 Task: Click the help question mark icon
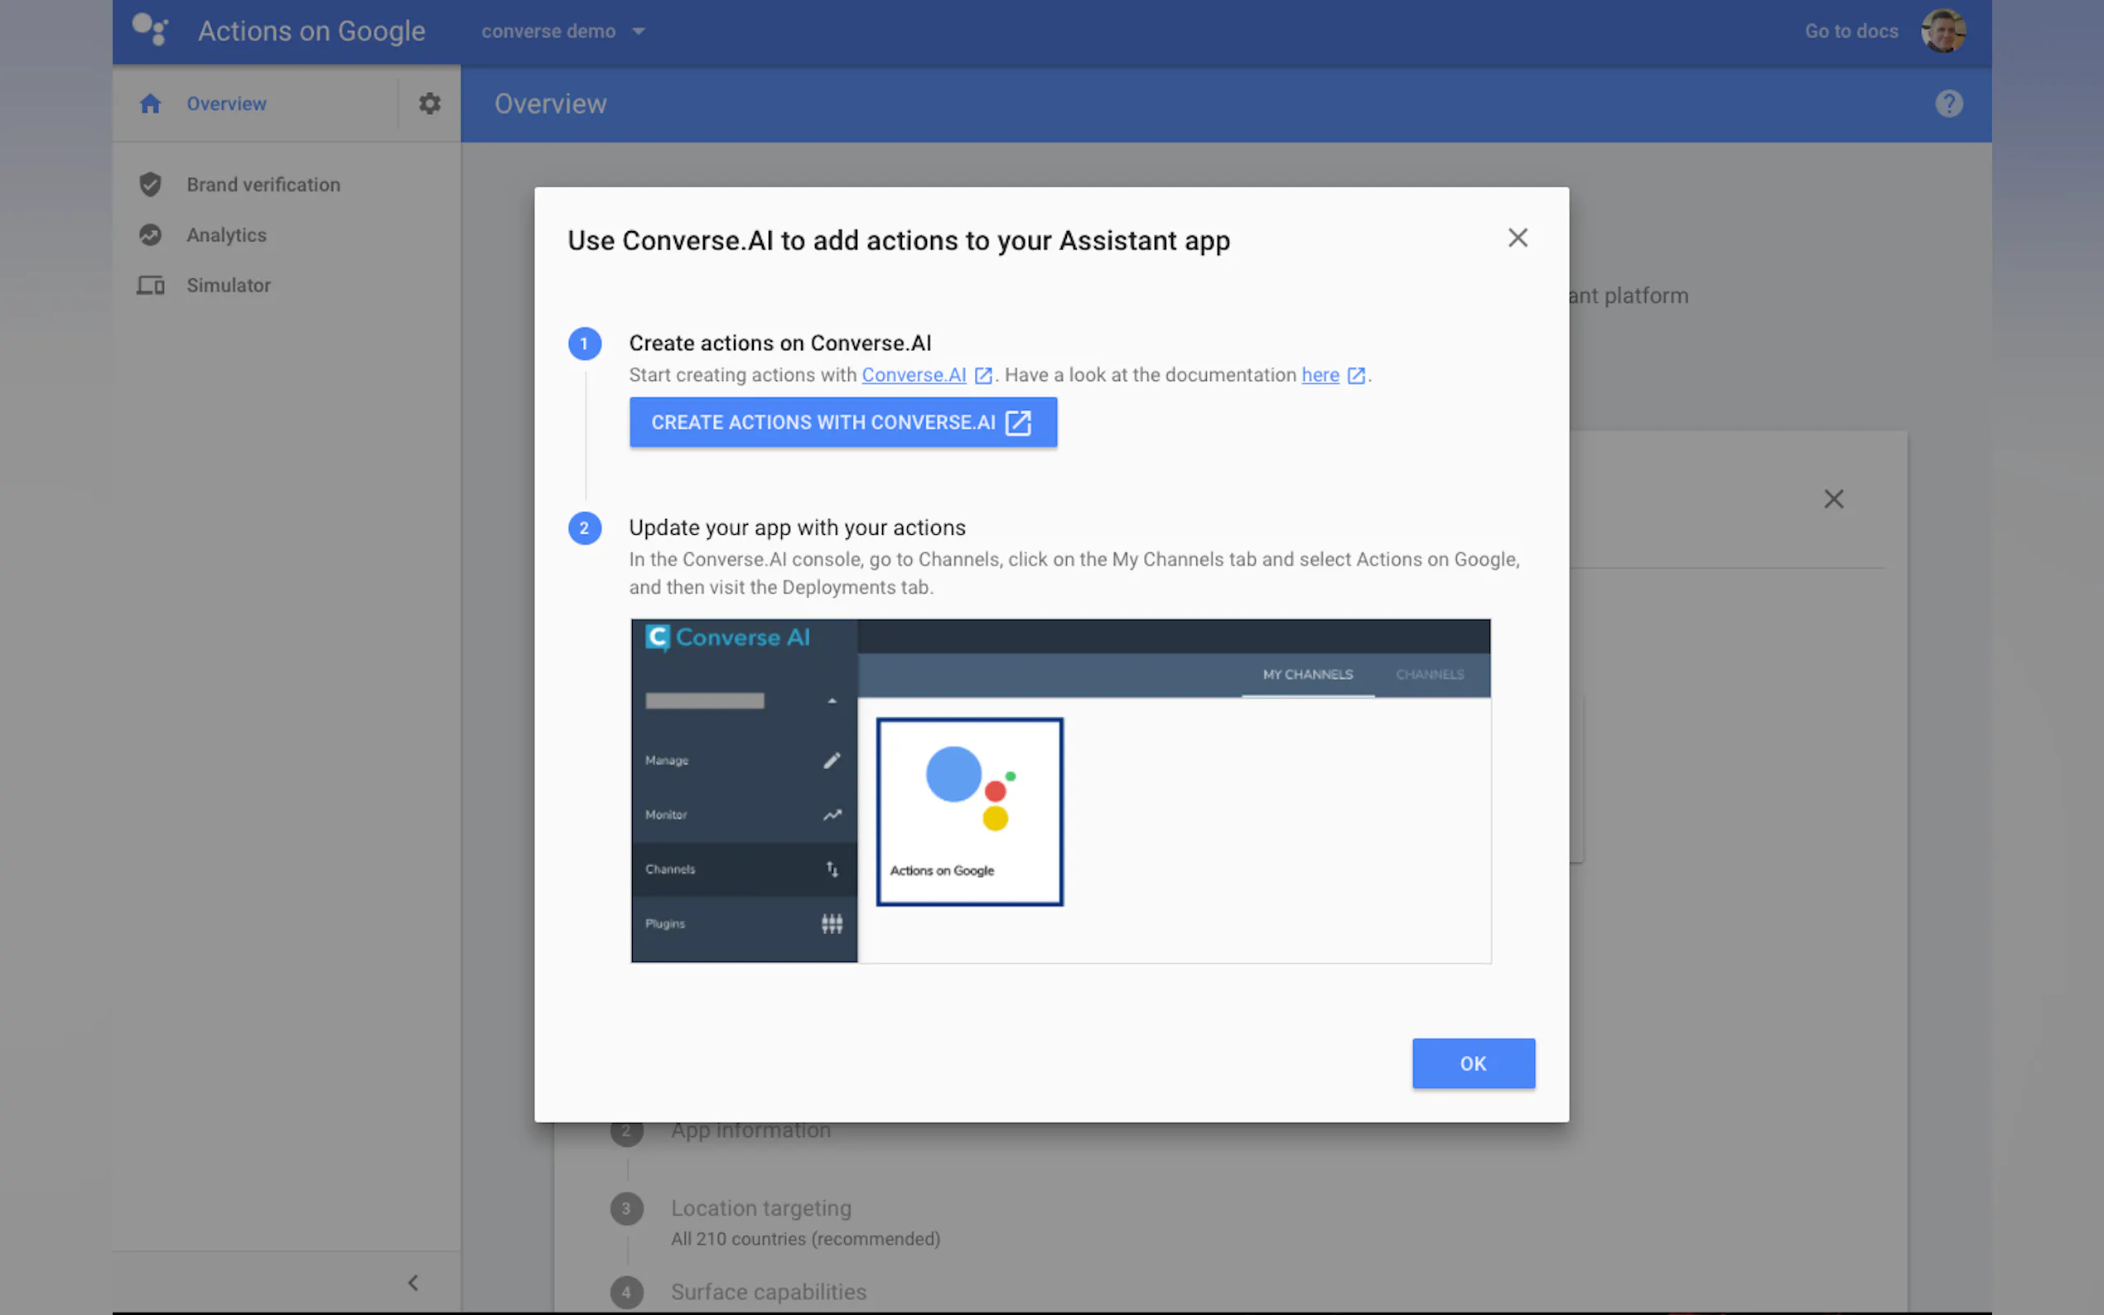click(1948, 104)
